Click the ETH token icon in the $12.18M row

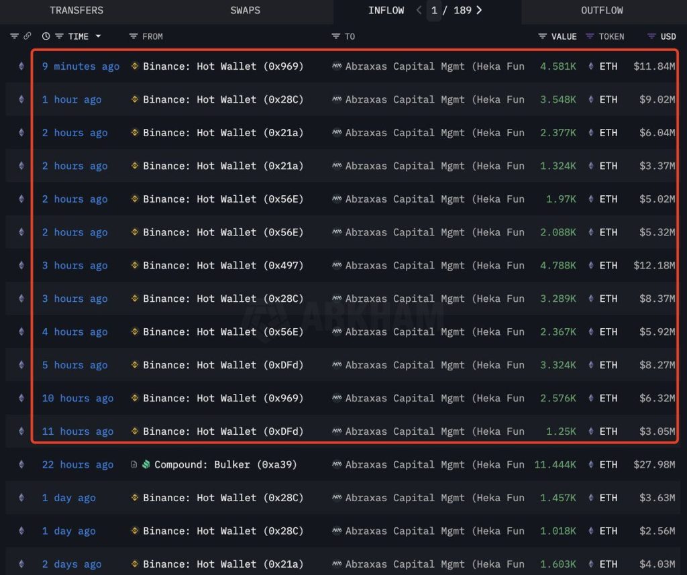tap(591, 266)
